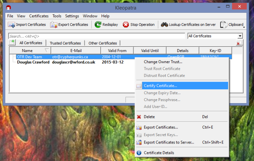This screenshot has width=254, height=161.
Task: Minimize the Kleopatra window
Action: [219, 7]
